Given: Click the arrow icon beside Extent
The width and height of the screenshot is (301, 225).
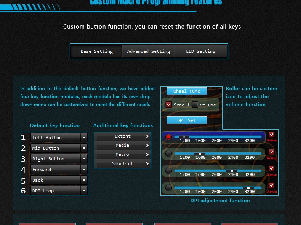Looking at the screenshot, I should (147, 136).
